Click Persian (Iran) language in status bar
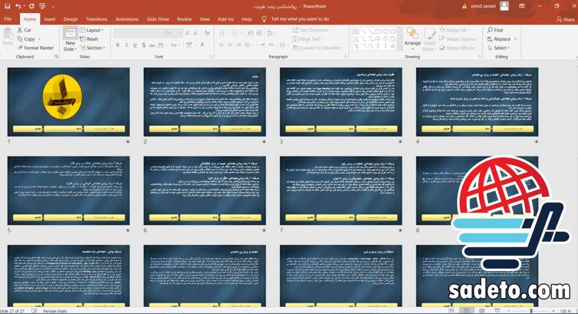The height and width of the screenshot is (314, 578). click(55, 311)
